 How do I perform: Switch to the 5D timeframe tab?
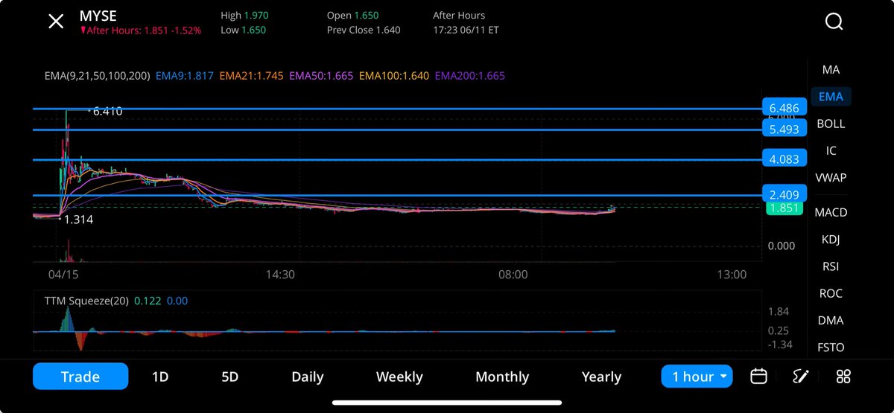(229, 377)
